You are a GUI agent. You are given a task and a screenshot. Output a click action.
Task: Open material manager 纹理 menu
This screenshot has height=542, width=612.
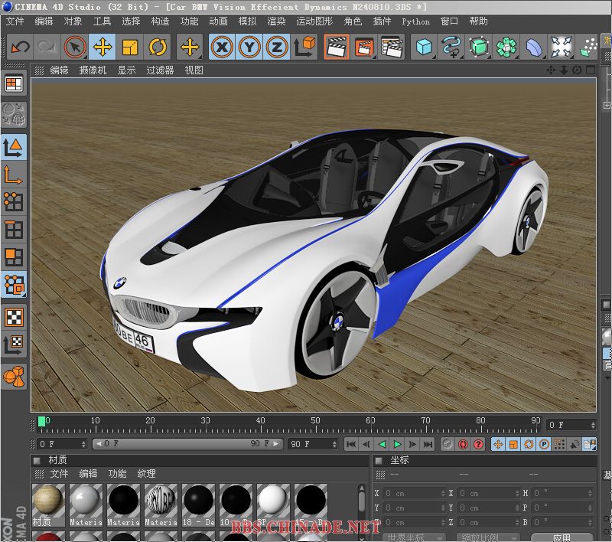(146, 474)
